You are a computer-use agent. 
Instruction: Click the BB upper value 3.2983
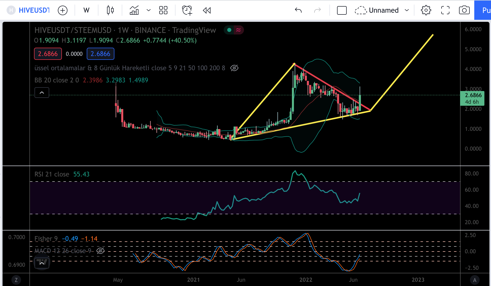coord(116,80)
